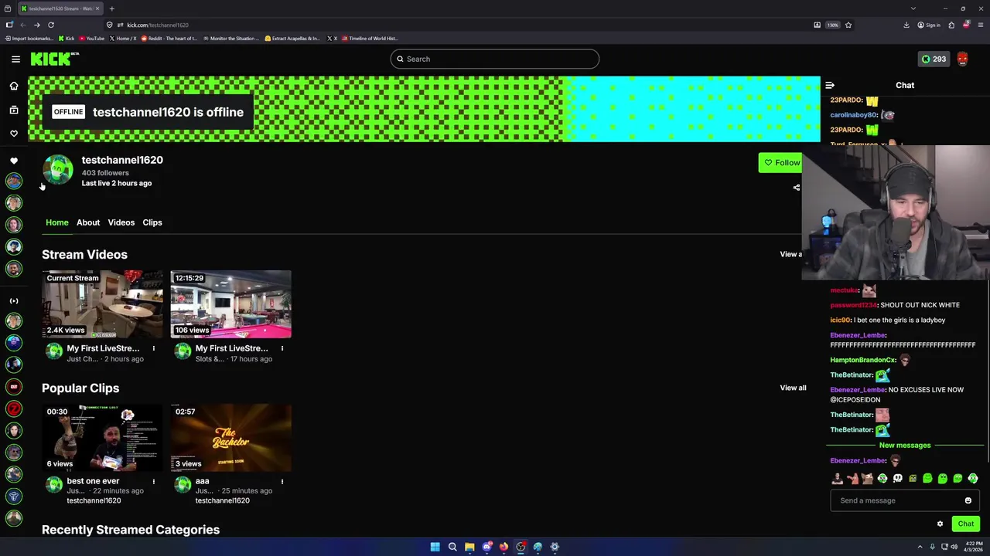Click Sign in in the browser toolbar
The width and height of the screenshot is (990, 556).
coord(929,25)
